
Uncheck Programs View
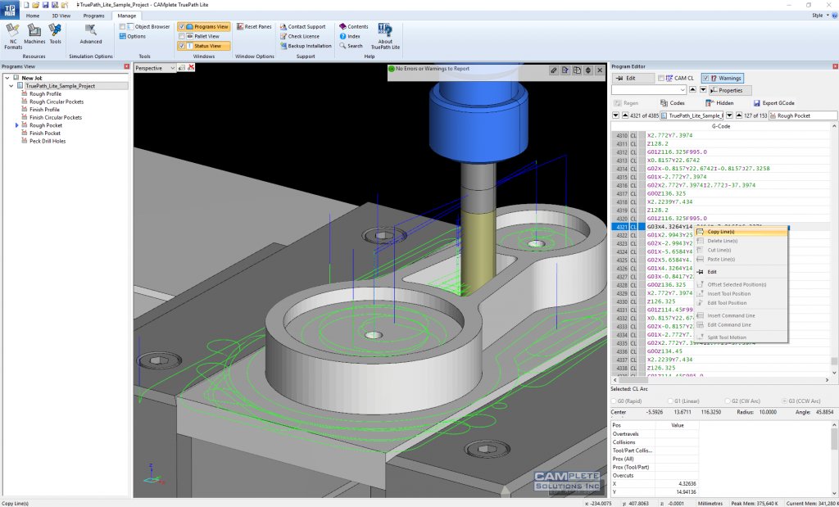182,27
